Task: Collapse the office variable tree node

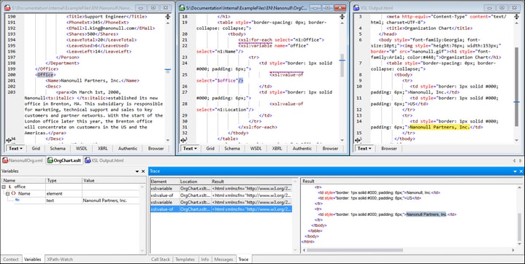Action: point(4,187)
